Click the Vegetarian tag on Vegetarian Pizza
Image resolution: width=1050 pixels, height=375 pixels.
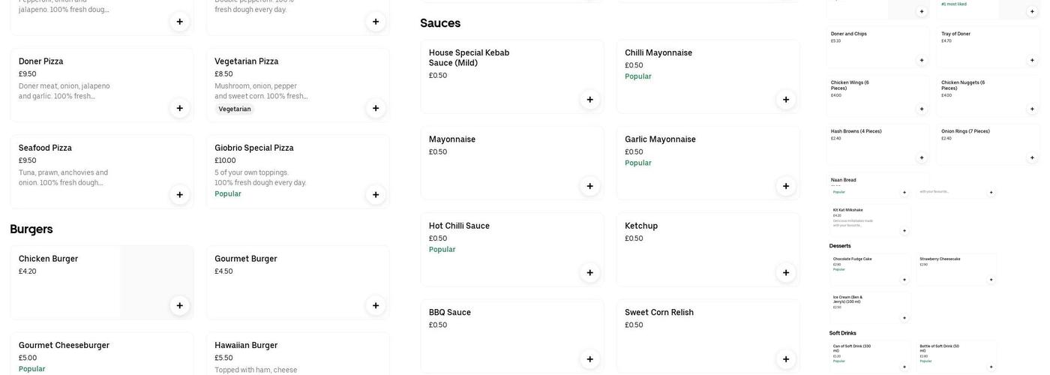[235, 109]
